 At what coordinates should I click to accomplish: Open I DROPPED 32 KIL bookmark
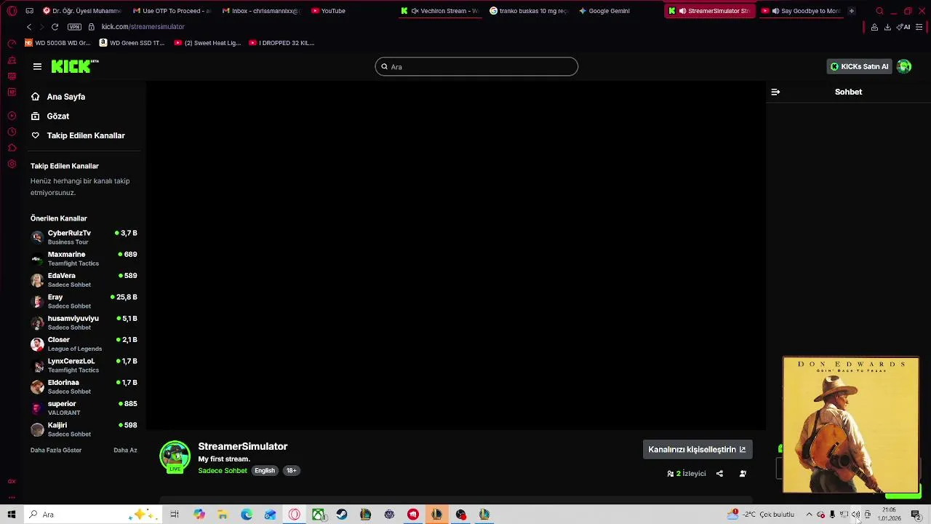tap(281, 43)
